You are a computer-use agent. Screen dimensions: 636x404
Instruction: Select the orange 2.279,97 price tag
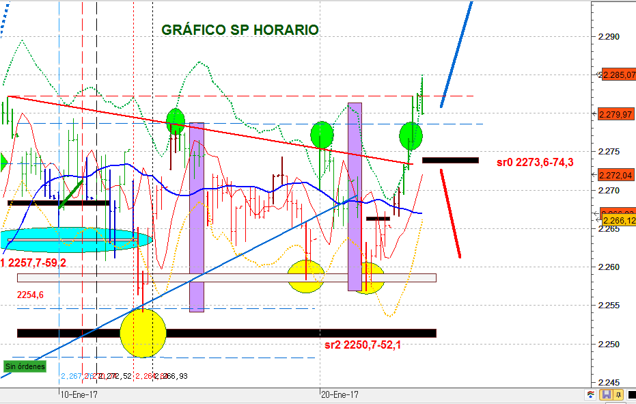coord(616,114)
